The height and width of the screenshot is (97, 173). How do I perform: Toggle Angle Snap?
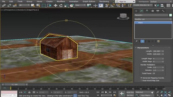click(112, 5)
